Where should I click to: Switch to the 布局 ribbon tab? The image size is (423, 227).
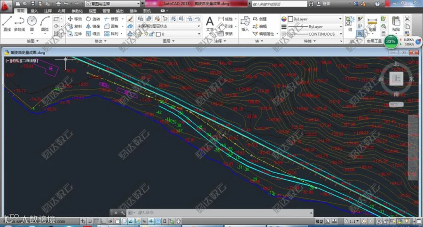62,11
